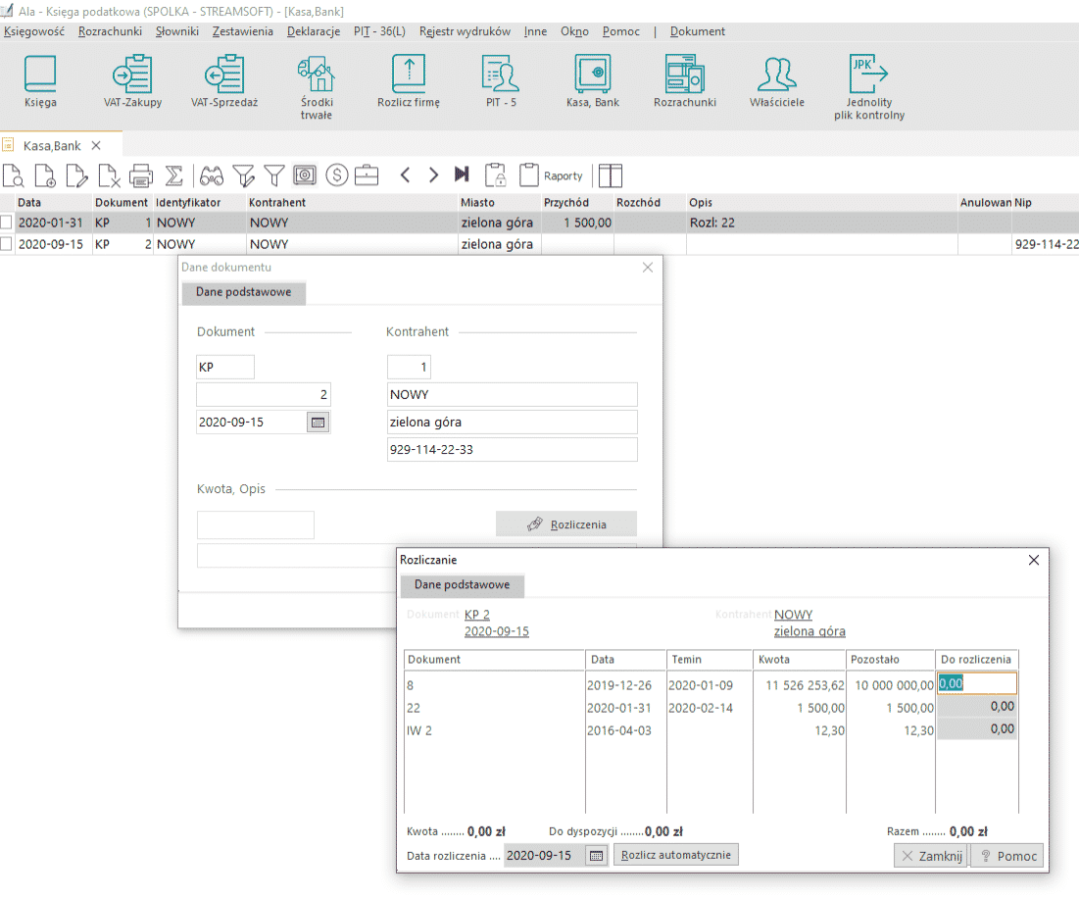The image size is (1079, 898).
Task: Click the KP document type field
Action: [225, 367]
